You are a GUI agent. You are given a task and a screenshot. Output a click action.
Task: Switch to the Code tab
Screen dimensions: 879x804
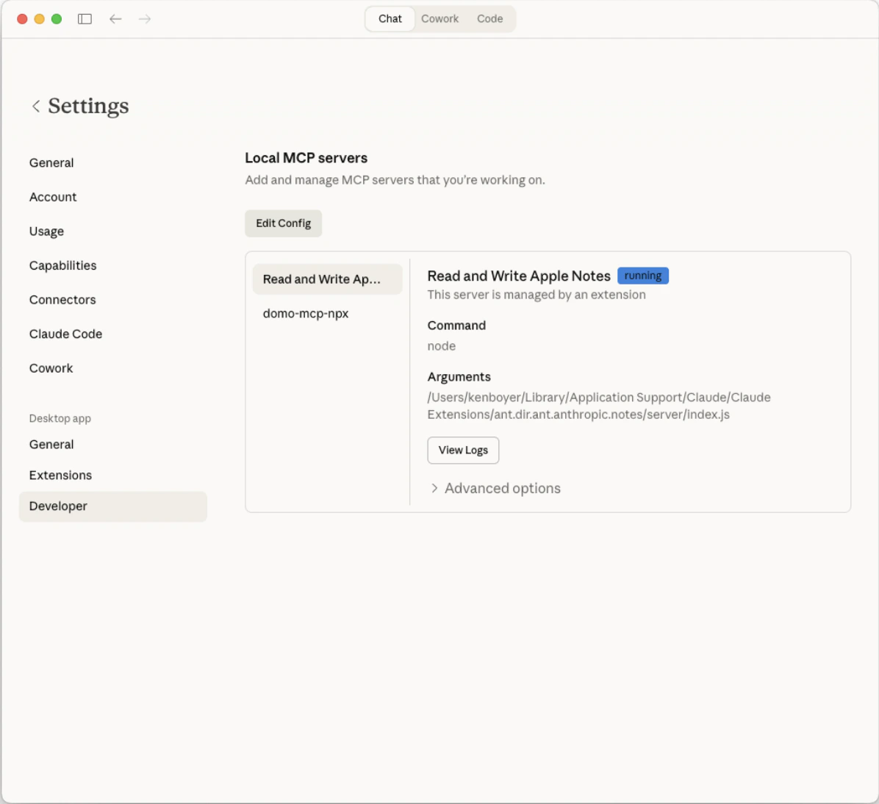pyautogui.click(x=490, y=19)
